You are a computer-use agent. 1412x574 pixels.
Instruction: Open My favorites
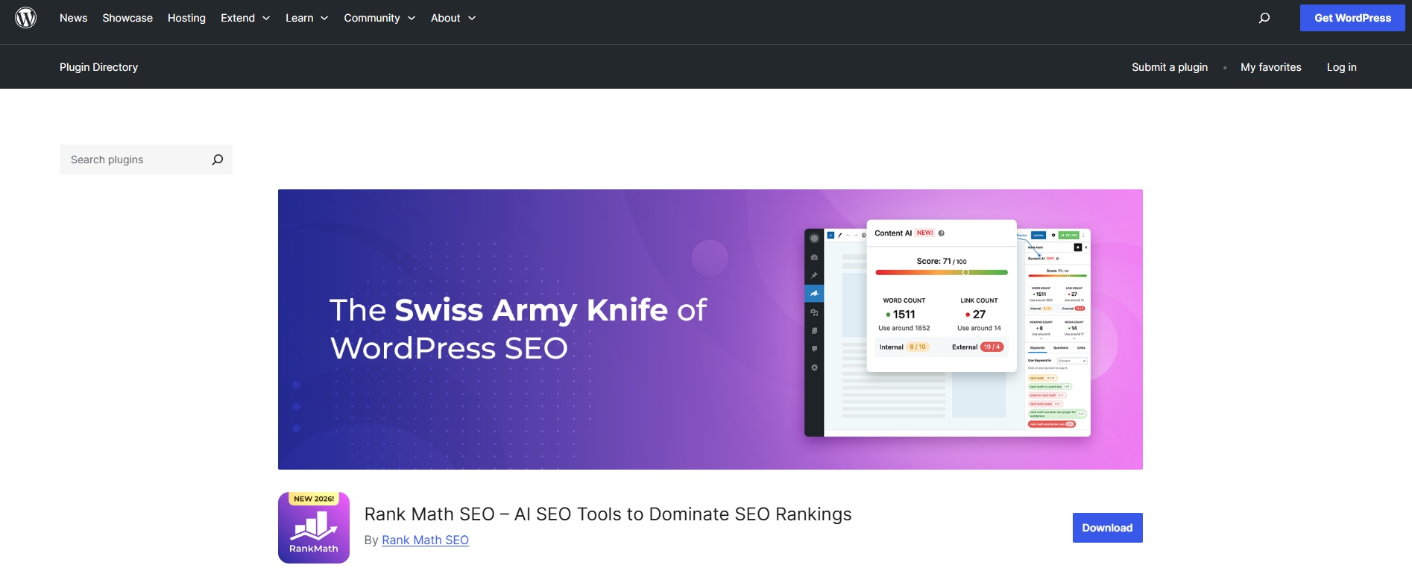click(1270, 67)
